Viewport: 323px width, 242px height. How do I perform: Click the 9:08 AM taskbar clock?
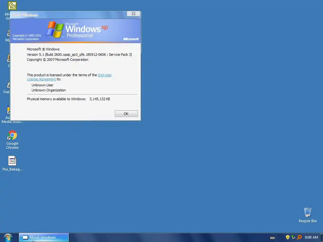(x=311, y=237)
